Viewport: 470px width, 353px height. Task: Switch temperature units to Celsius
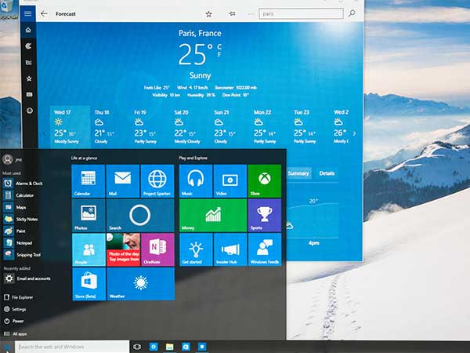(x=219, y=47)
